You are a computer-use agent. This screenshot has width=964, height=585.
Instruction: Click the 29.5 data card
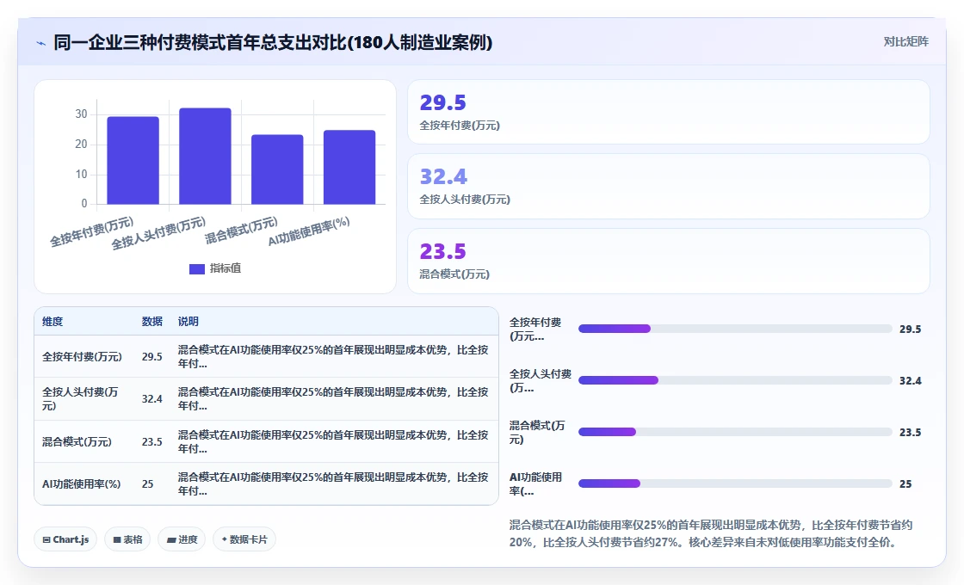668,112
